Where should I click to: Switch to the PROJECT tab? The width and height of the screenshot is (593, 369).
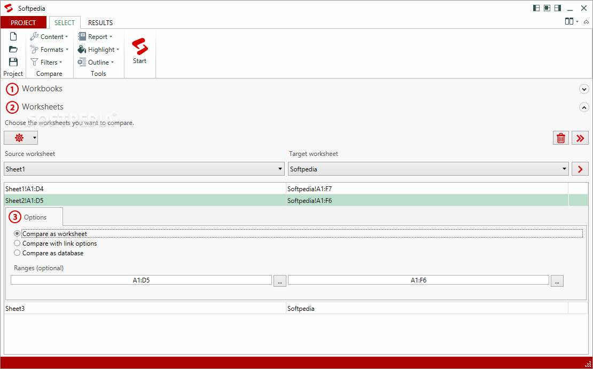pos(23,22)
